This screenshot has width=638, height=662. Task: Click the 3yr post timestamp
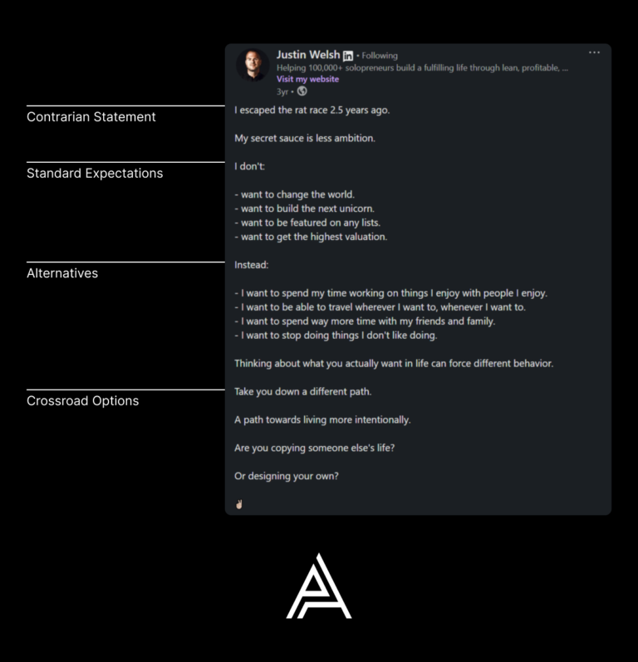click(x=282, y=91)
